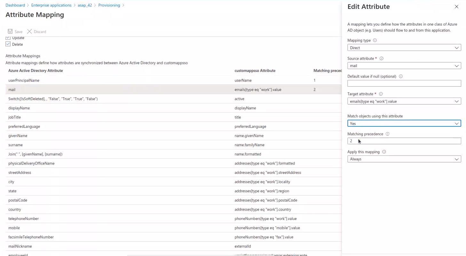Open the Apply this mapping dropdown
466x256 pixels.
tap(404, 159)
